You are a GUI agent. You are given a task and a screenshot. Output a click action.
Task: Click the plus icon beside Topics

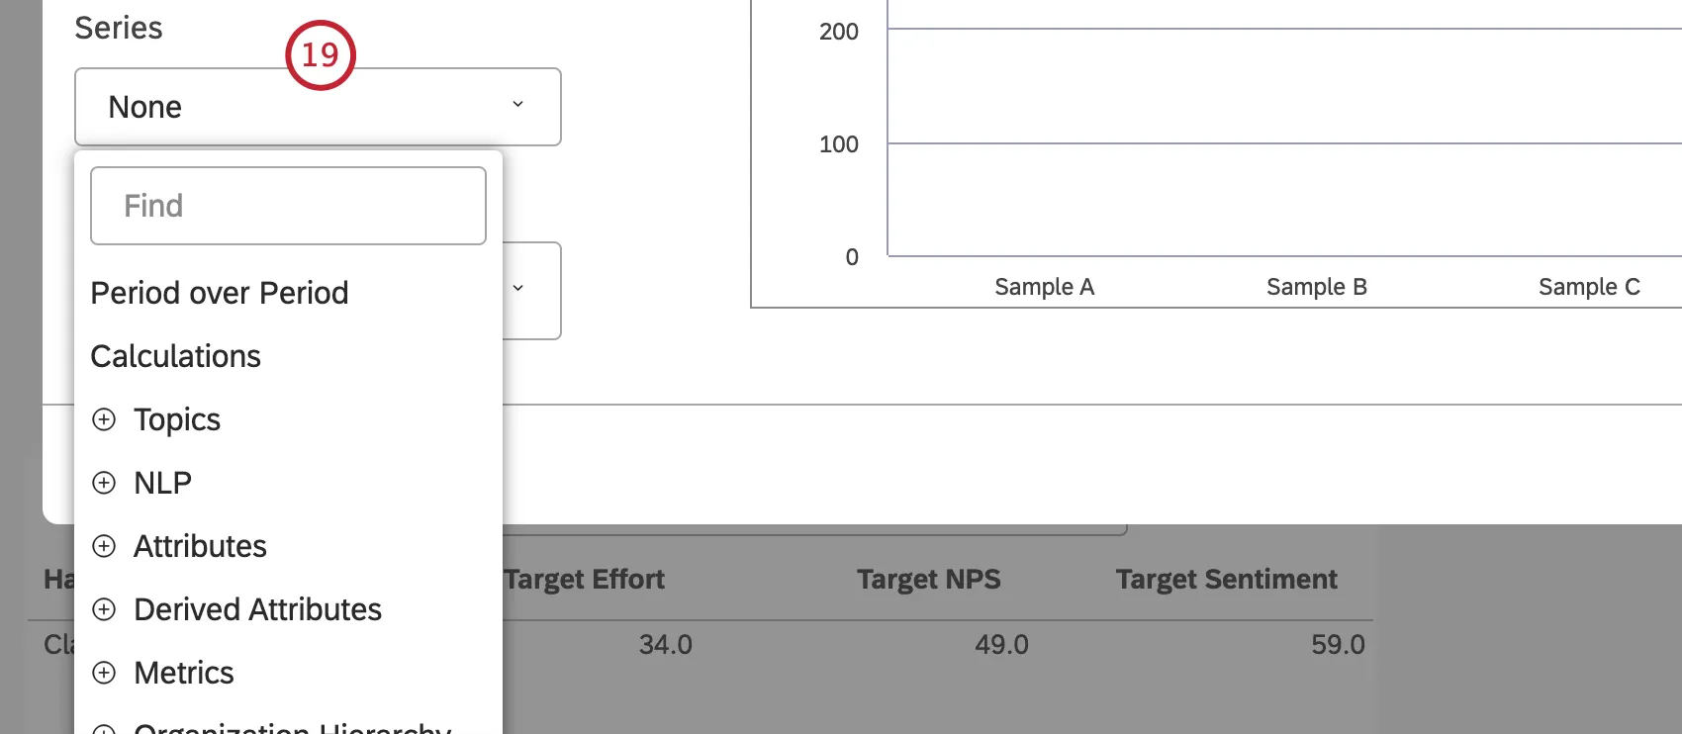coord(104,419)
